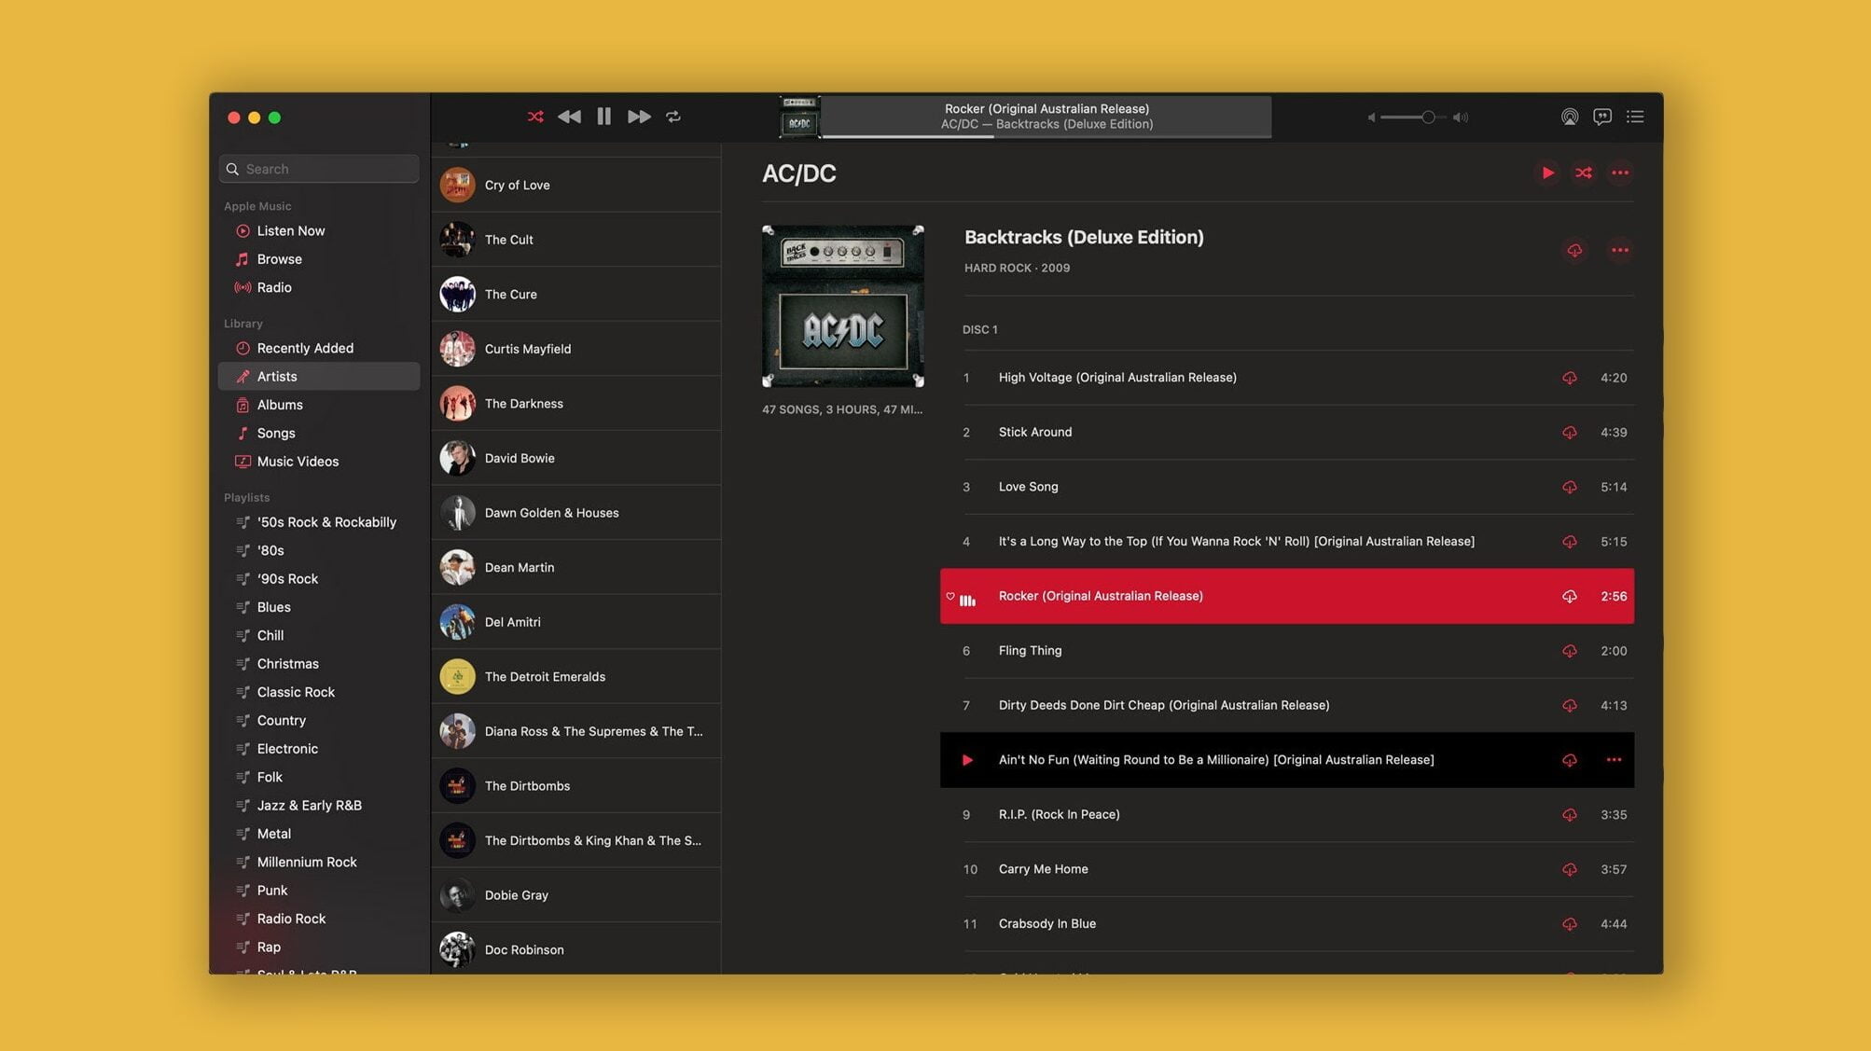This screenshot has width=1871, height=1051.
Task: Skip to next track
Action: (x=639, y=117)
